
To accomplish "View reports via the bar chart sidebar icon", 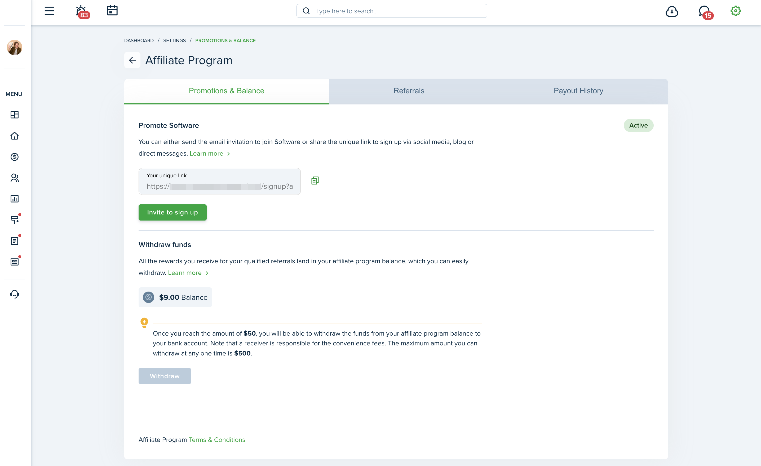I will tap(14, 199).
